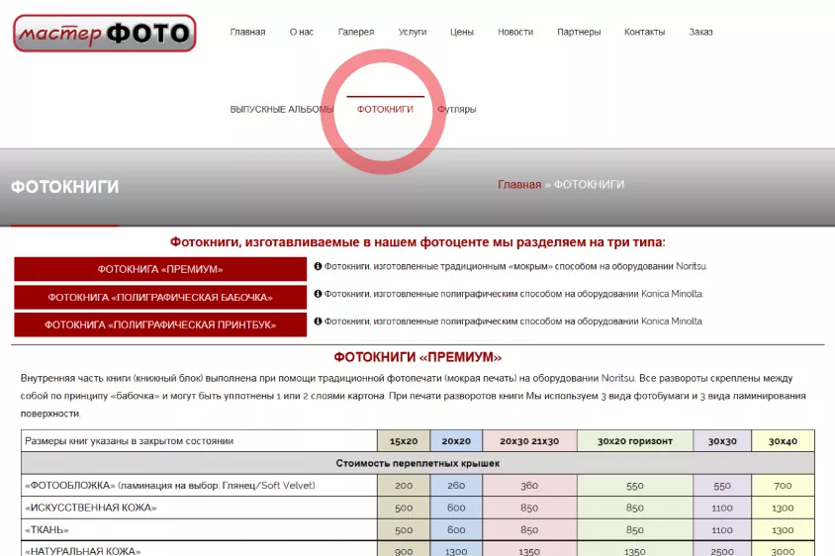Open the Цены page
835x556 pixels.
click(x=461, y=32)
